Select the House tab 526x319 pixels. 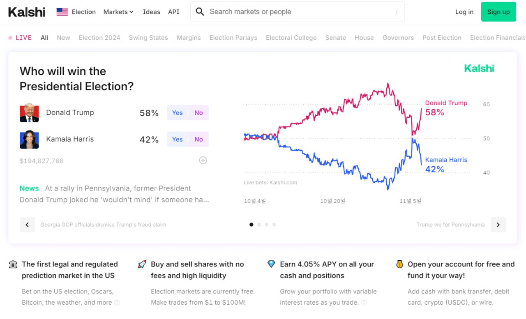click(x=364, y=38)
